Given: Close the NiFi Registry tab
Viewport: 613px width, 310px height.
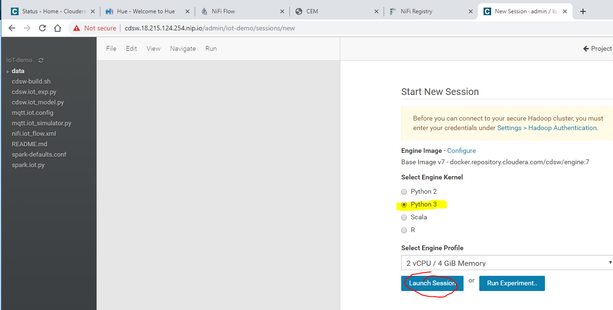Looking at the screenshot, I should pos(471,11).
